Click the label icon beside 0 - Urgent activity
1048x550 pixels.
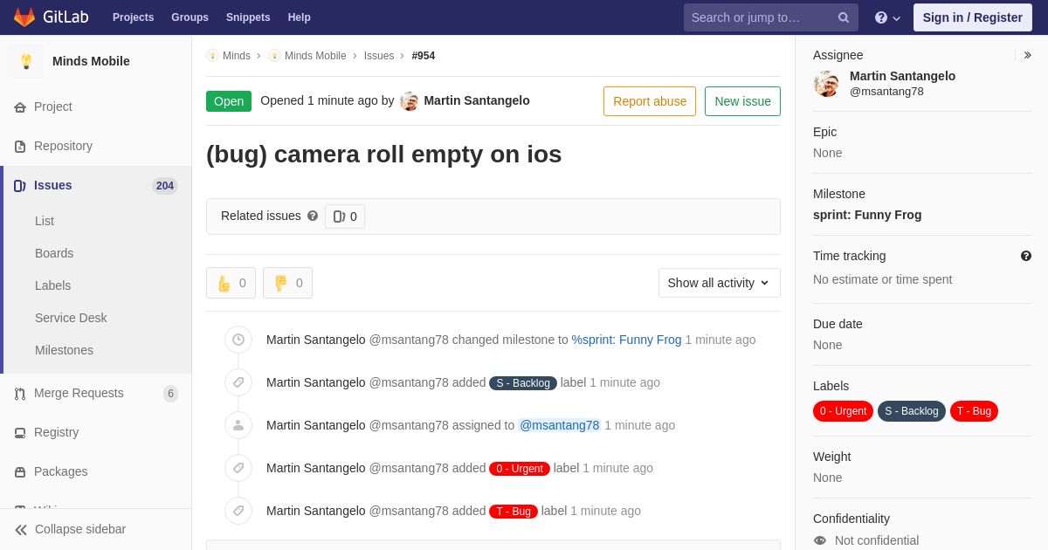pyautogui.click(x=238, y=468)
